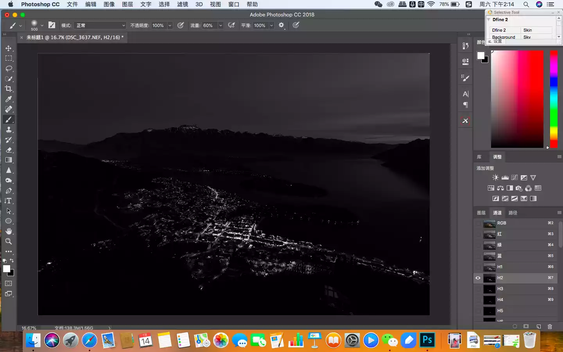
Task: Expand the flow percentage dropdown
Action: point(221,25)
